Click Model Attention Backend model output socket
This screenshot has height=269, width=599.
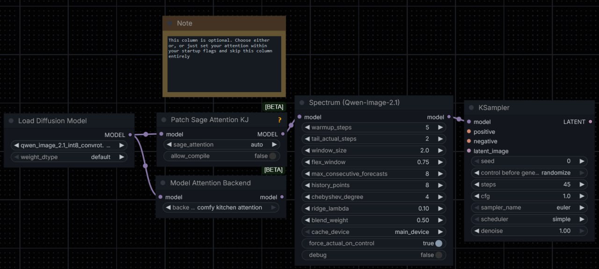283,197
